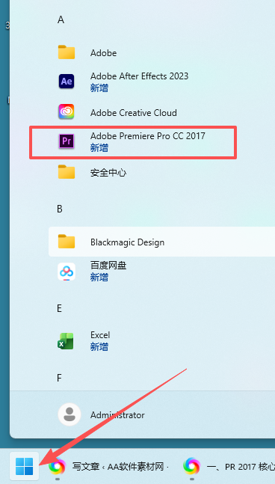The image size is (275, 484).
Task: Launch the Excel app icon
Action: point(66,341)
